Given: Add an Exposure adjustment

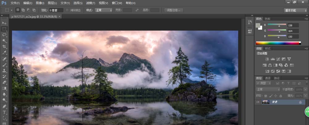Looking at the screenshot, I should pyautogui.click(x=284, y=59).
